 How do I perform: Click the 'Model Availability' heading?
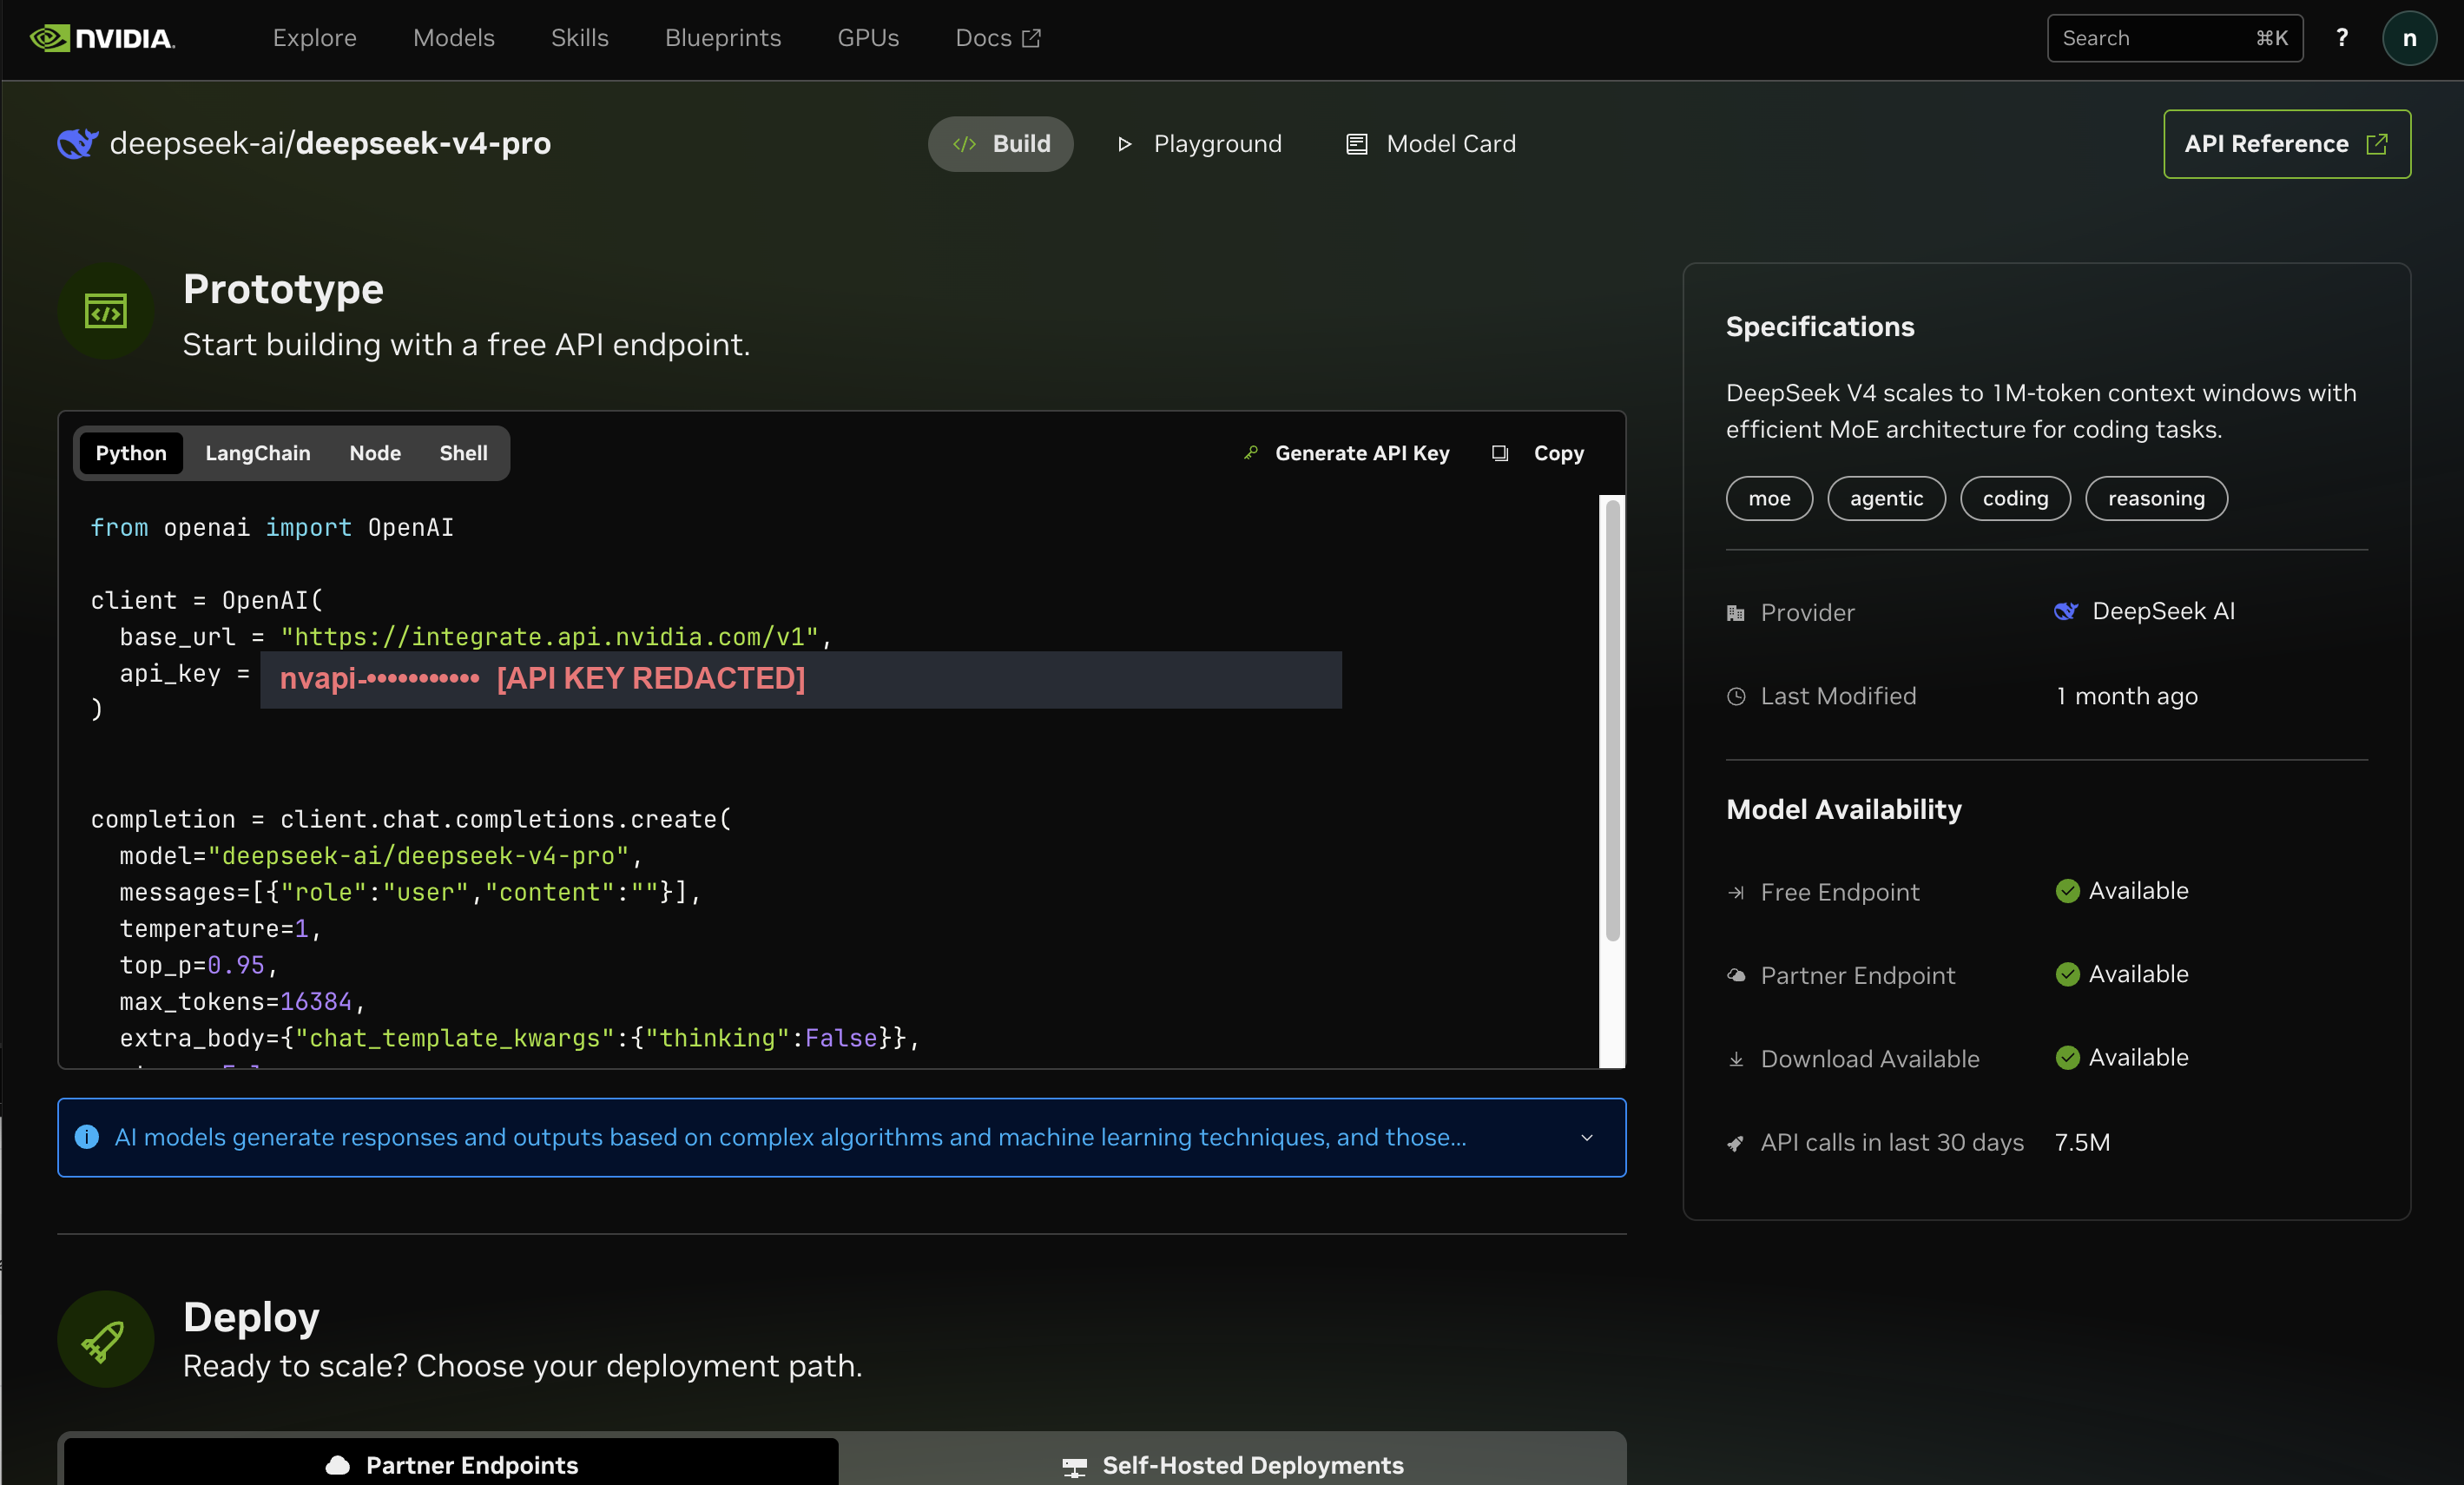pos(1843,809)
